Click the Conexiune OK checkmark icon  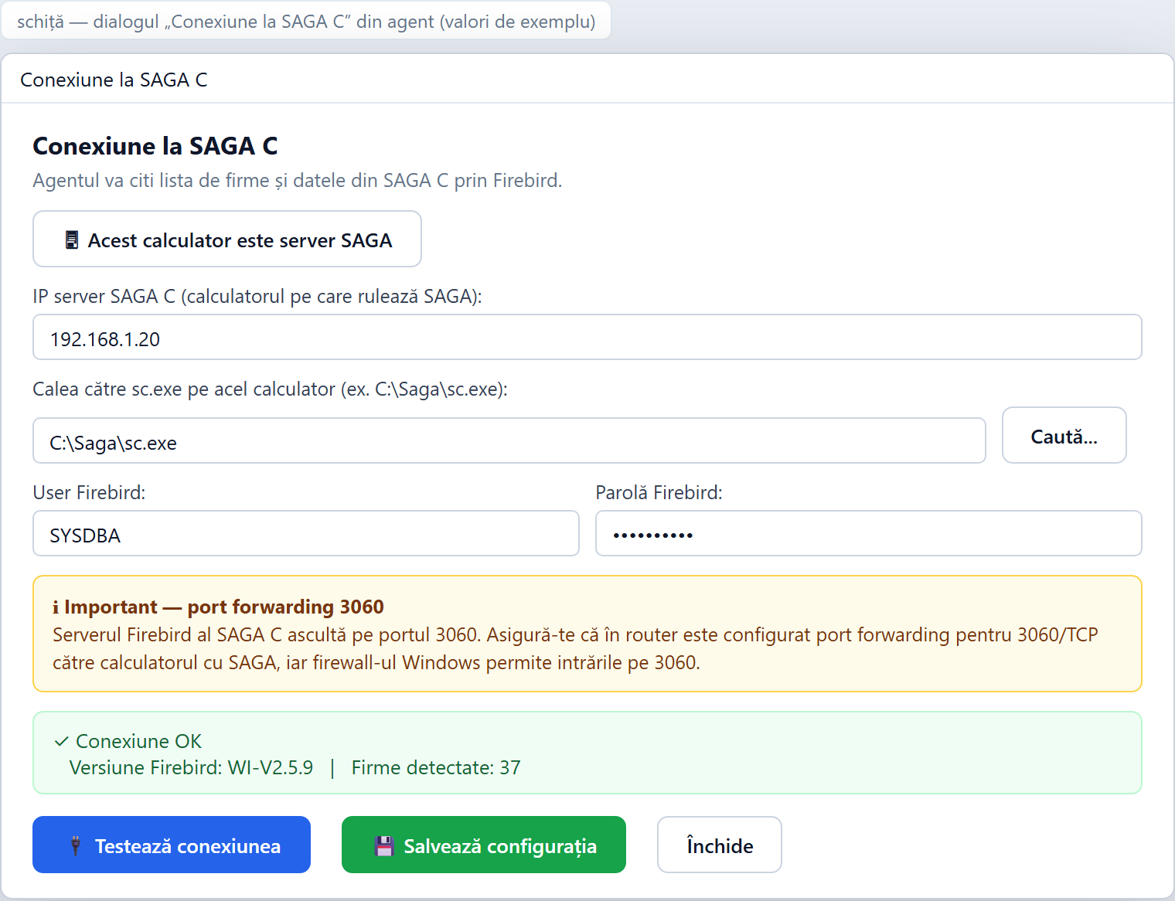(62, 742)
